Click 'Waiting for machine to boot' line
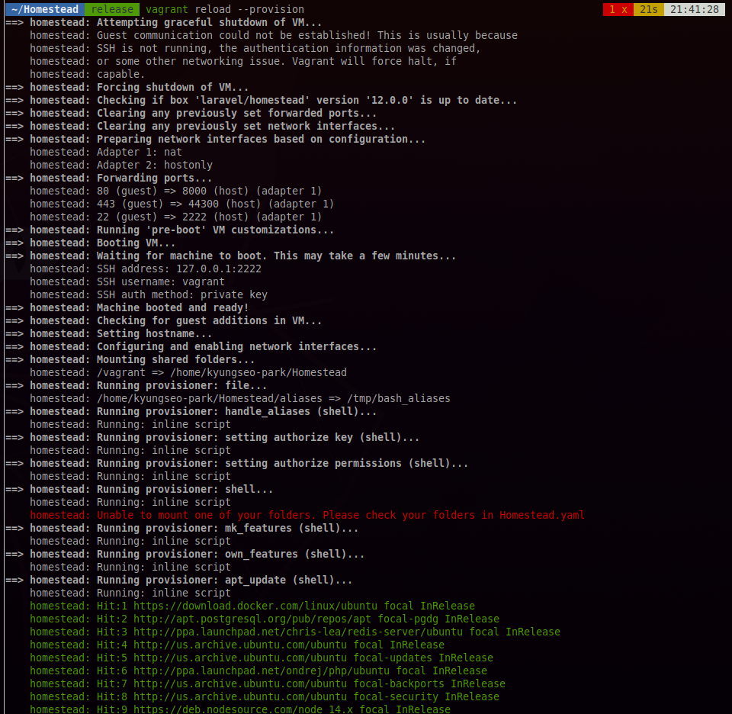The image size is (732, 714). coord(230,256)
